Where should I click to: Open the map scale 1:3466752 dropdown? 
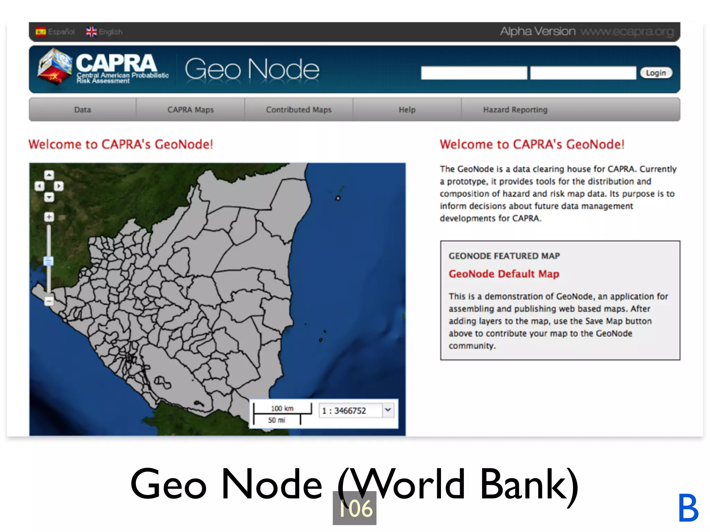[388, 410]
